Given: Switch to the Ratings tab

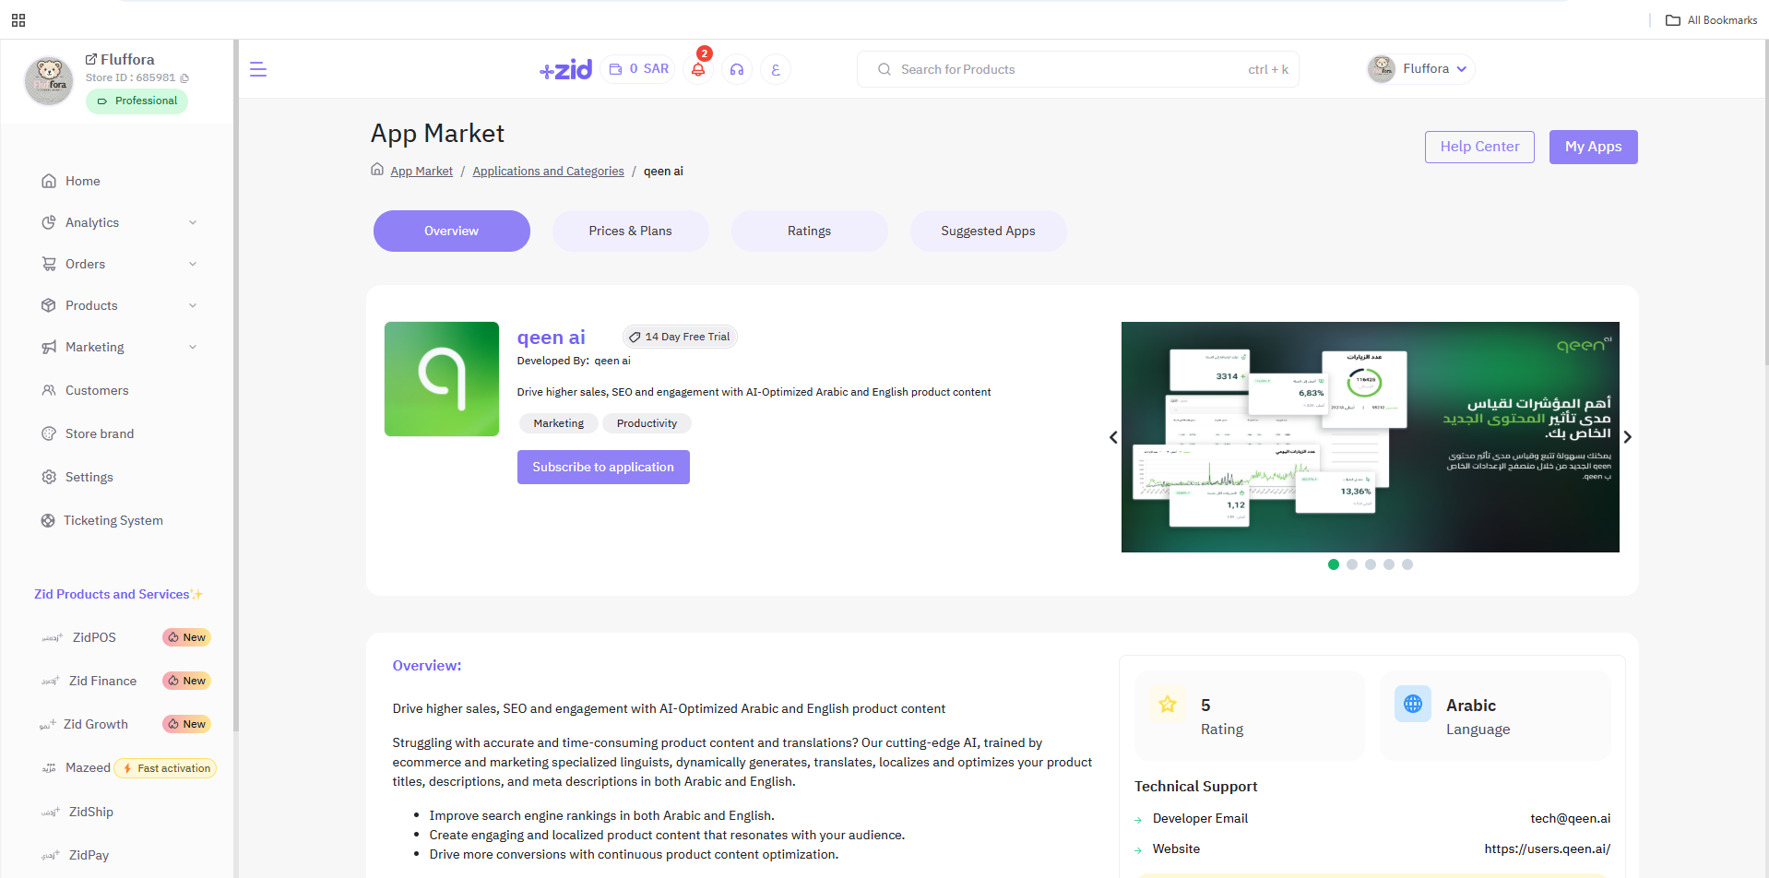Looking at the screenshot, I should coord(810,231).
